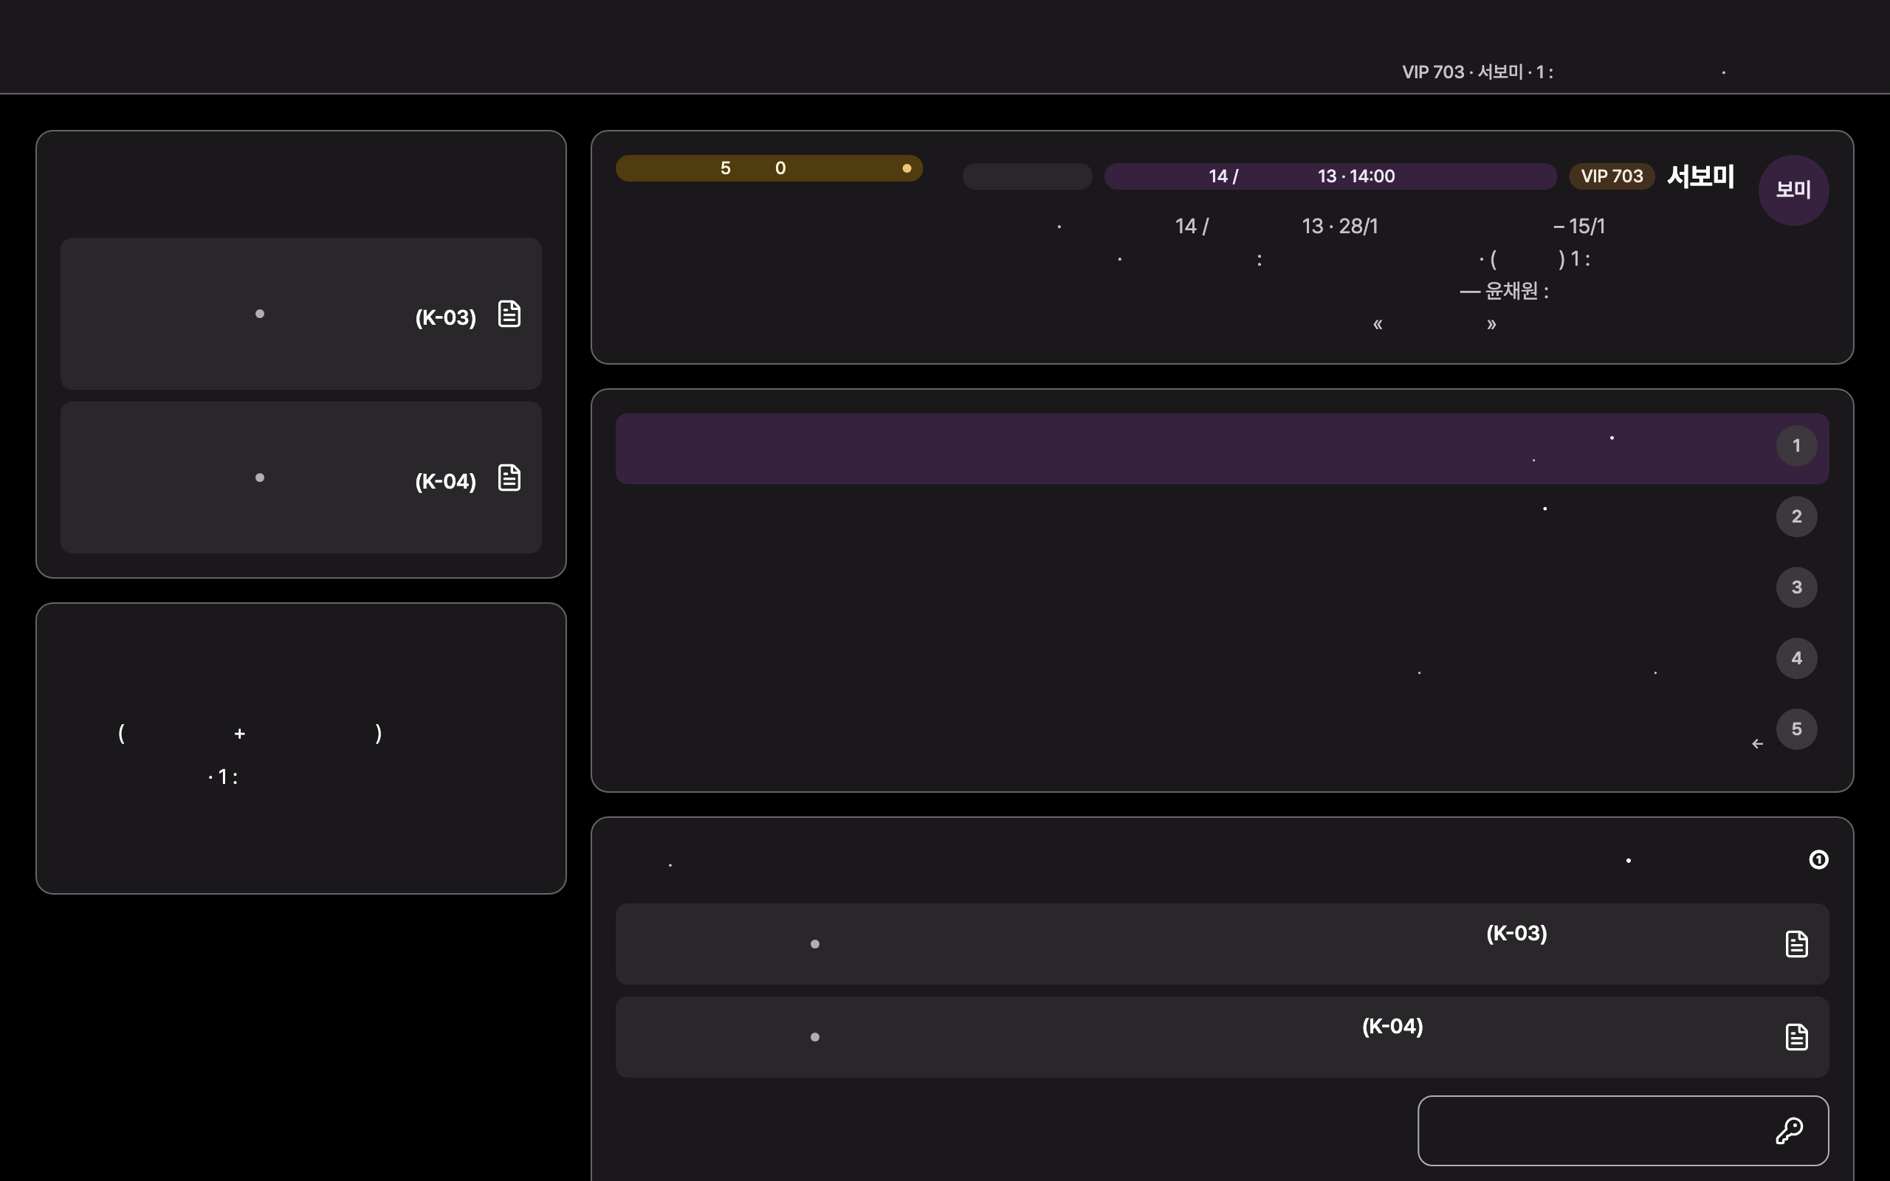
Task: Select step 1 number circle
Action: click(x=1796, y=445)
